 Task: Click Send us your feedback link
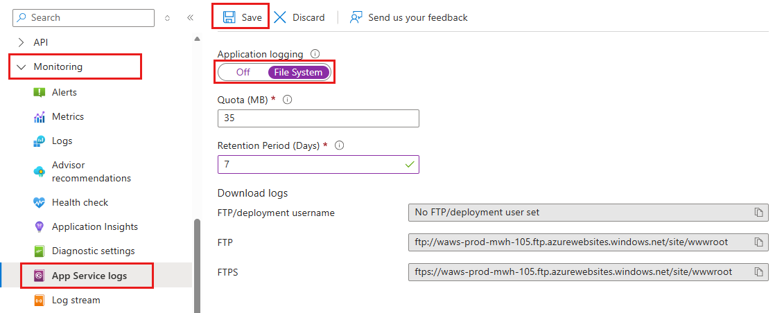[417, 17]
